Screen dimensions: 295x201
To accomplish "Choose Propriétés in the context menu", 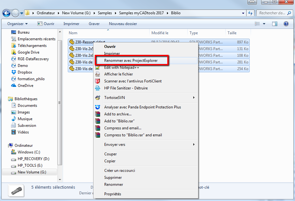I will click(x=113, y=194).
